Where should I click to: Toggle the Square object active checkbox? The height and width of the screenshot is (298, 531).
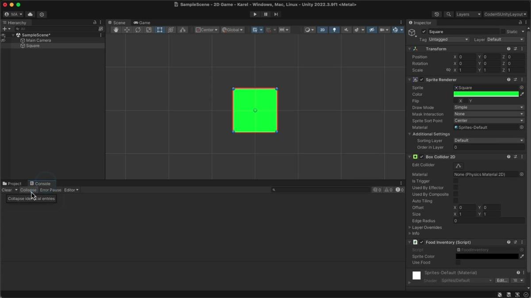click(424, 31)
